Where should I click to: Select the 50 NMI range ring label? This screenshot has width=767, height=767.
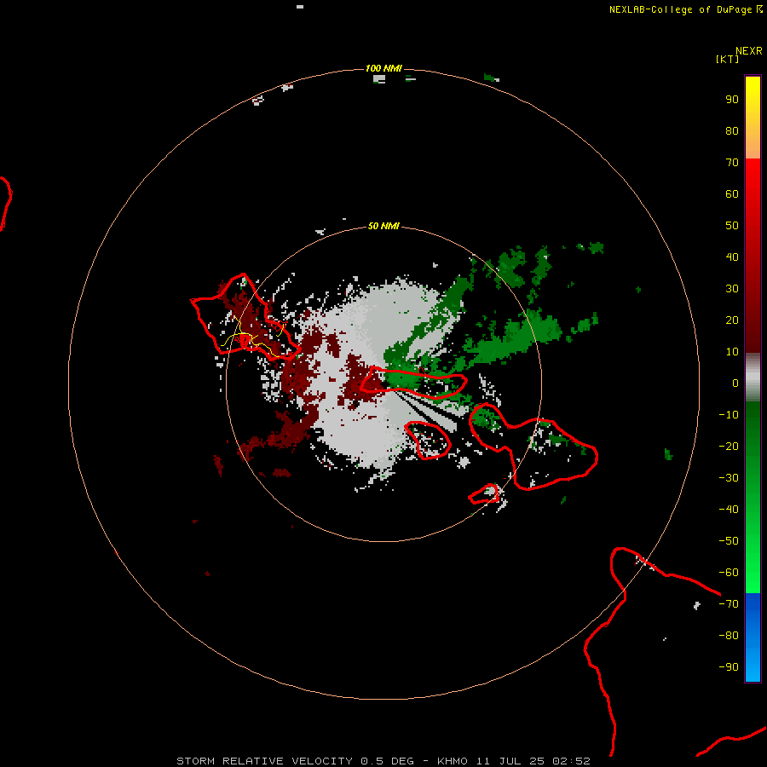tap(384, 226)
